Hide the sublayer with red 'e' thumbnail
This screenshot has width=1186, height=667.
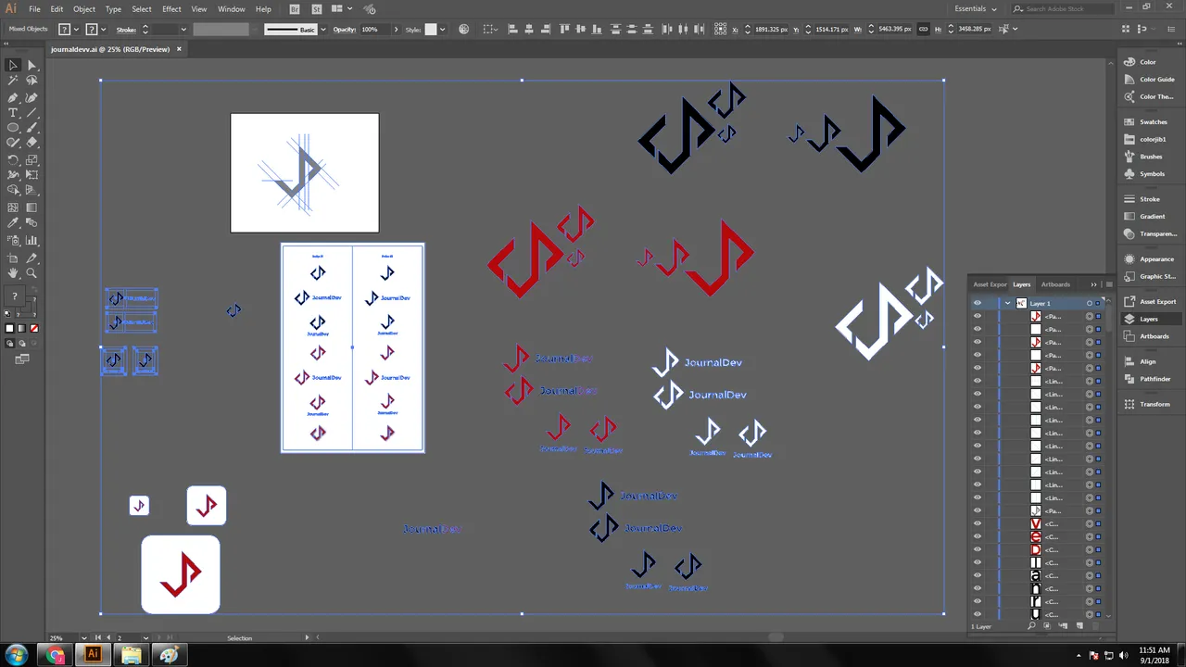[977, 536]
